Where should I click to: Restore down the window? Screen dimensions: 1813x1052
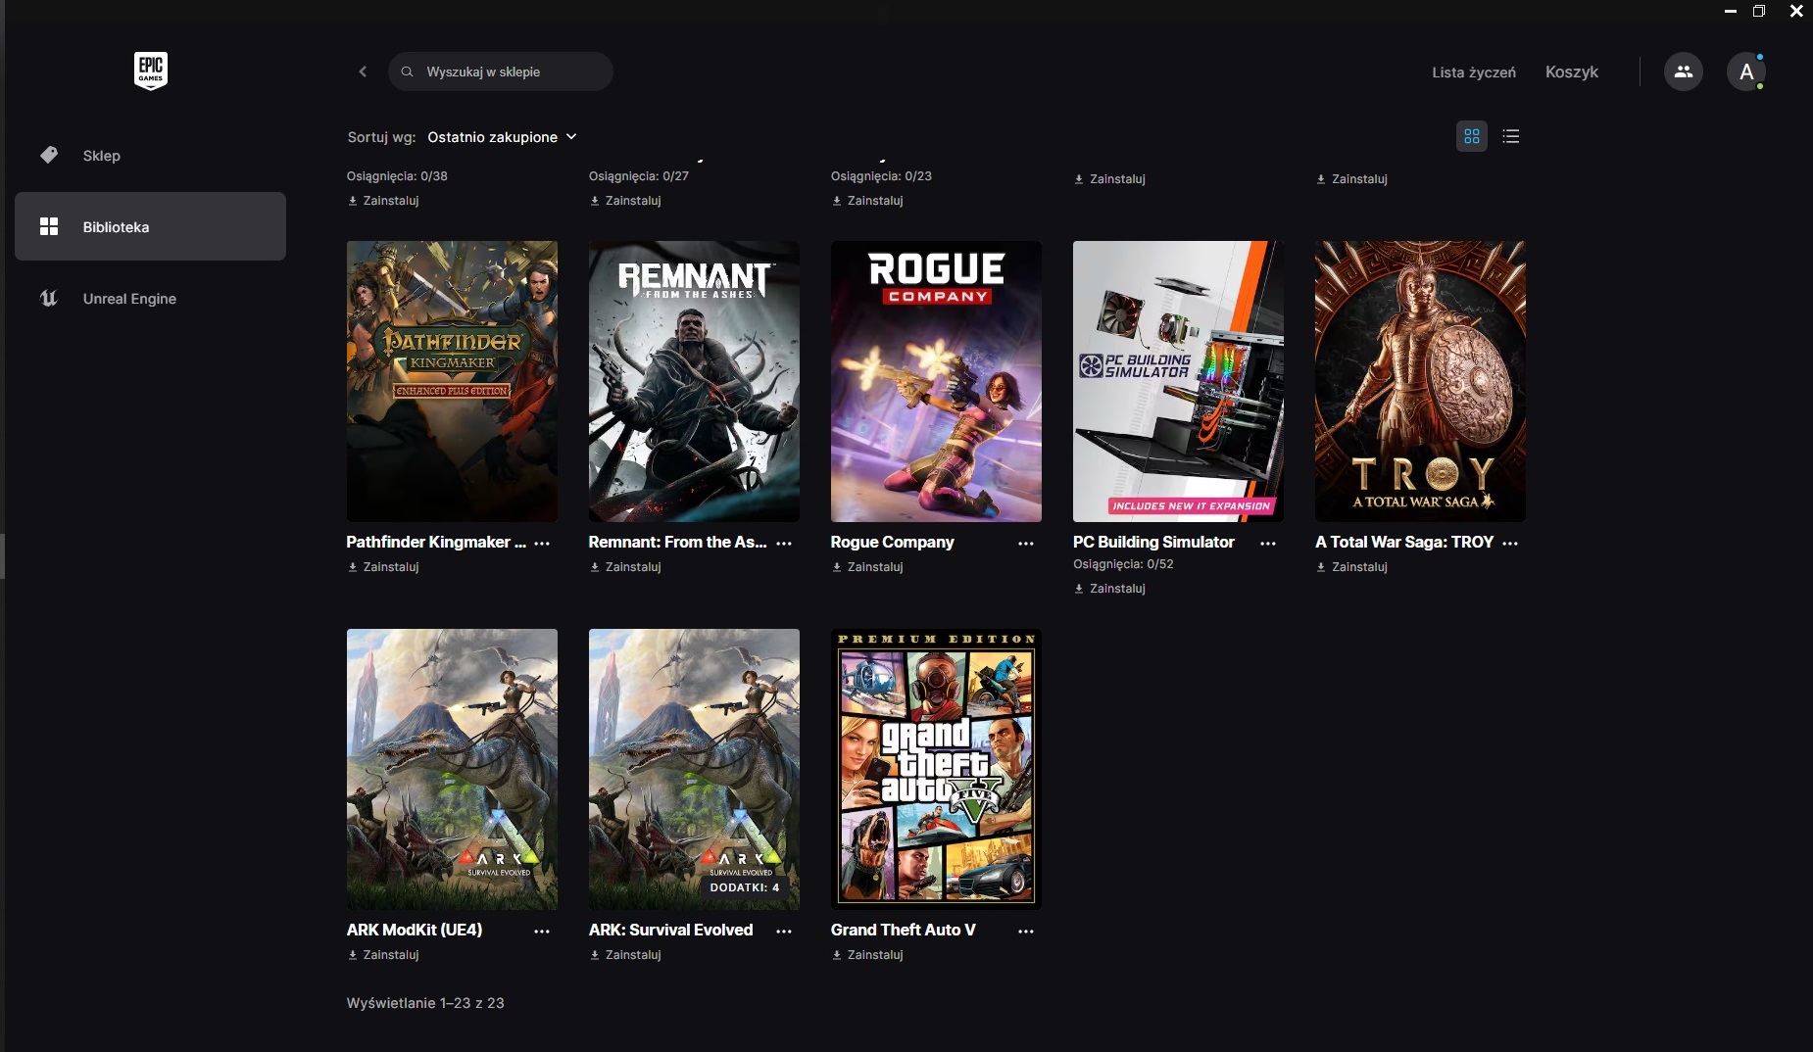coord(1759,11)
